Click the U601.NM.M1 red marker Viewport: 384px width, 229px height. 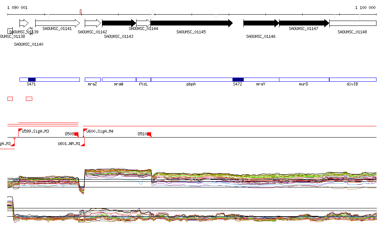(x=83, y=144)
